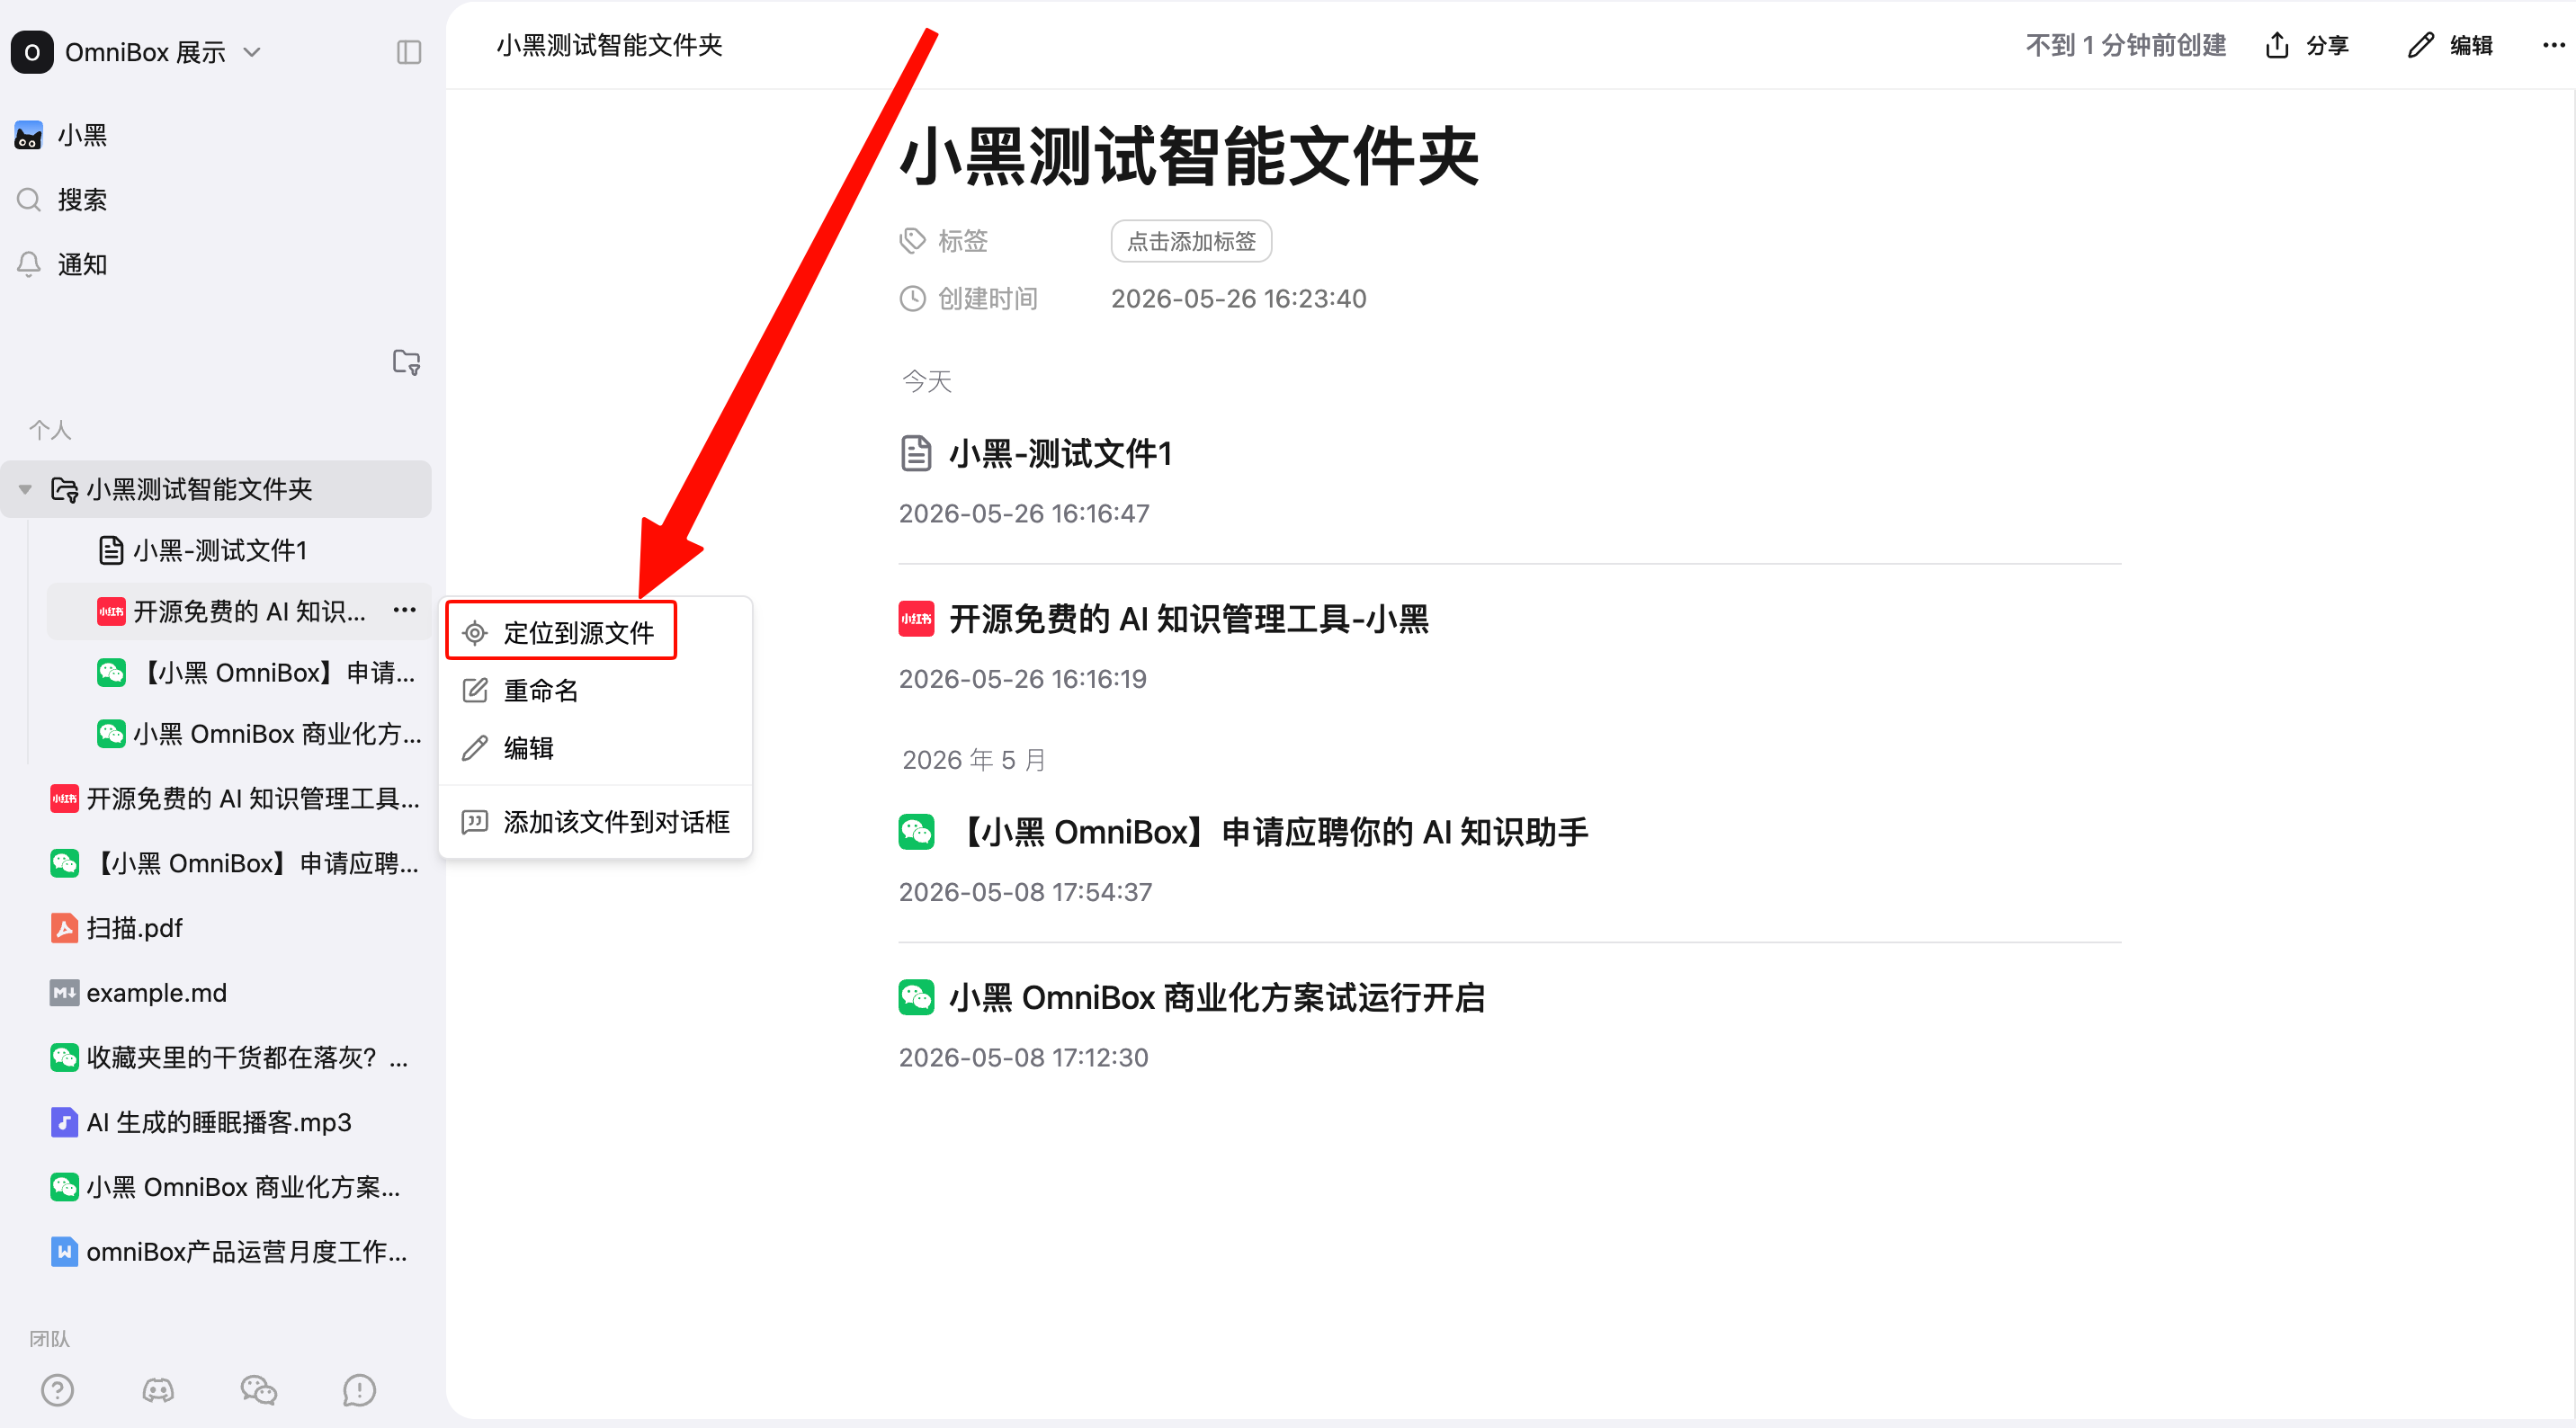Collapse the 小黑测试智能文件夹 tree
This screenshot has width=2576, height=1428.
25,489
